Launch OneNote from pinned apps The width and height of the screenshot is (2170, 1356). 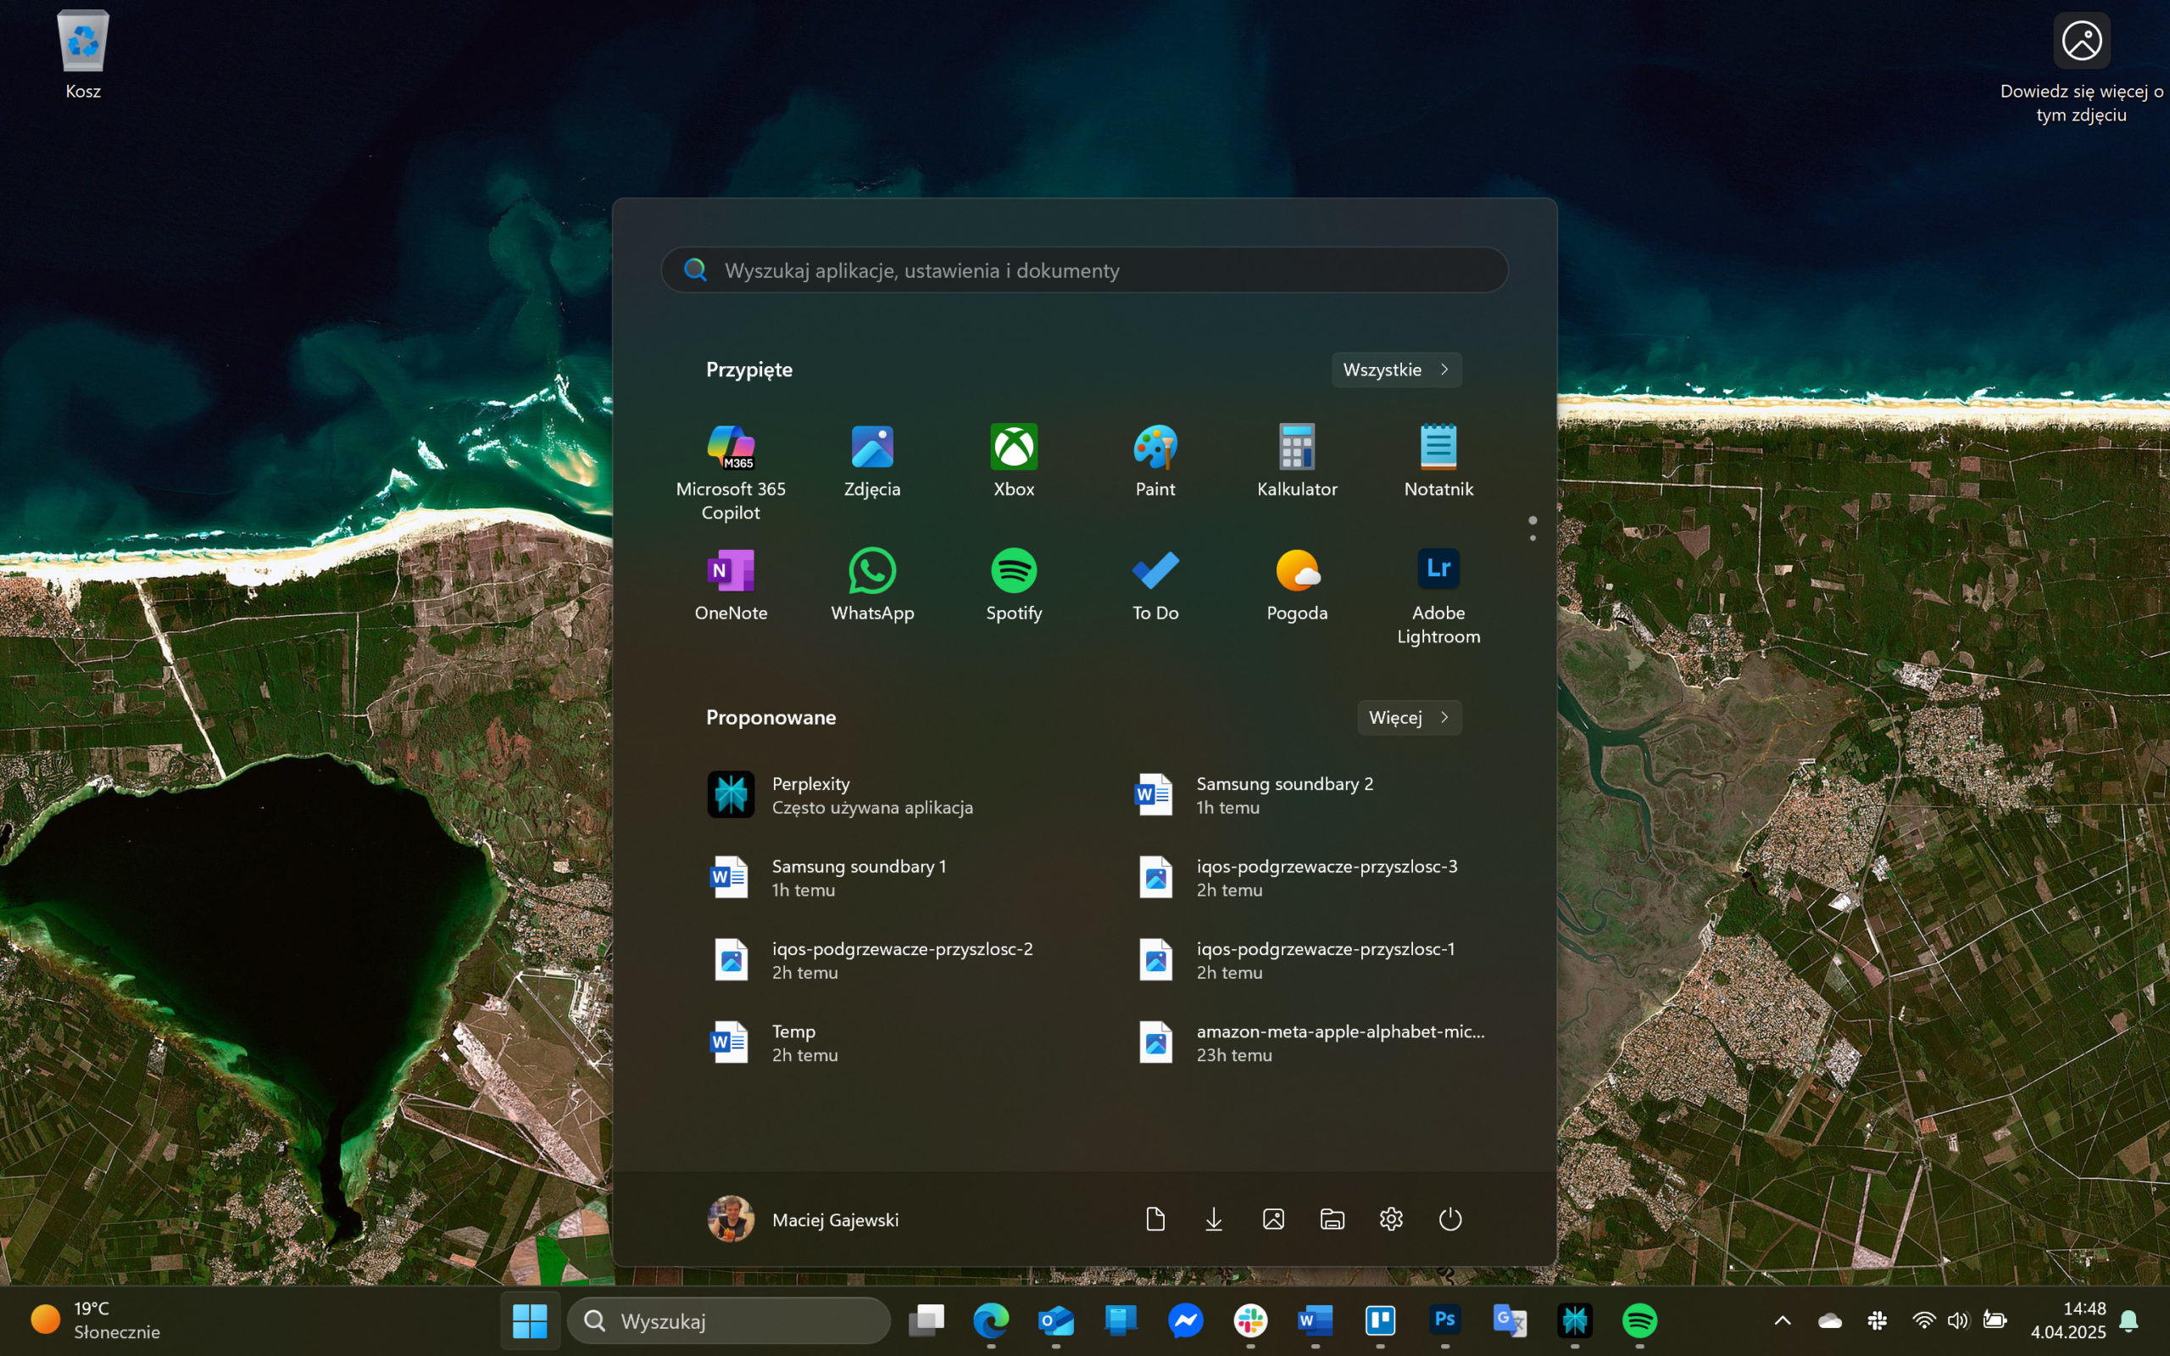pyautogui.click(x=730, y=584)
